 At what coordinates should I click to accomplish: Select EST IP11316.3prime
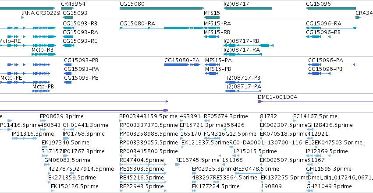pyautogui.click(x=33, y=134)
